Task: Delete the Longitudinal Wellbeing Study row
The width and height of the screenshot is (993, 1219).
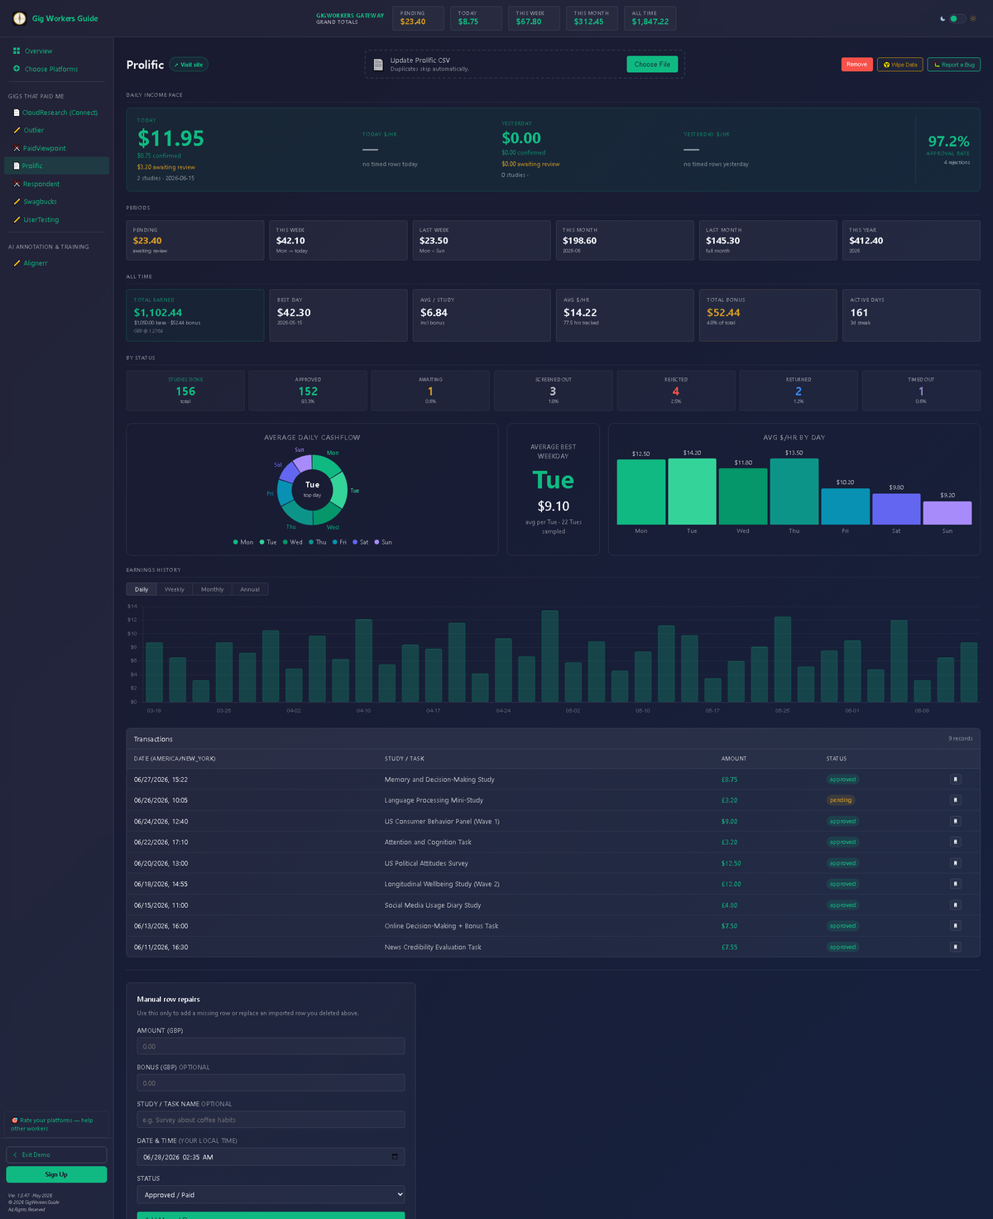Action: (955, 884)
